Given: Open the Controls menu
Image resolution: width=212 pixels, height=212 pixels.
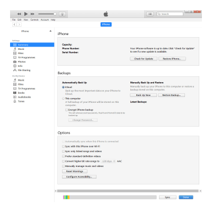Looking at the screenshot, I should pos(34,20).
